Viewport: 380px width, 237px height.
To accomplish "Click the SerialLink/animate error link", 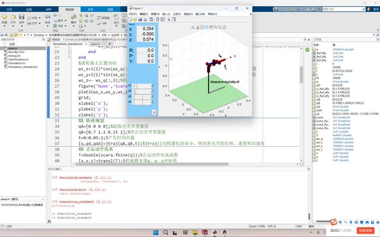I will click(76, 178).
